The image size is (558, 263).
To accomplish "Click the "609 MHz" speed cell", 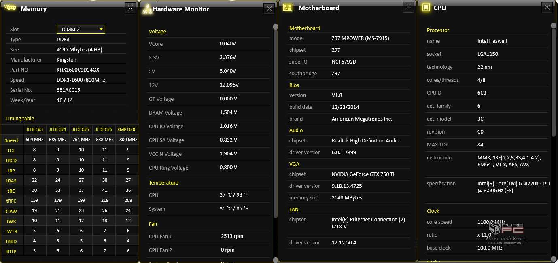I will click(x=34, y=140).
